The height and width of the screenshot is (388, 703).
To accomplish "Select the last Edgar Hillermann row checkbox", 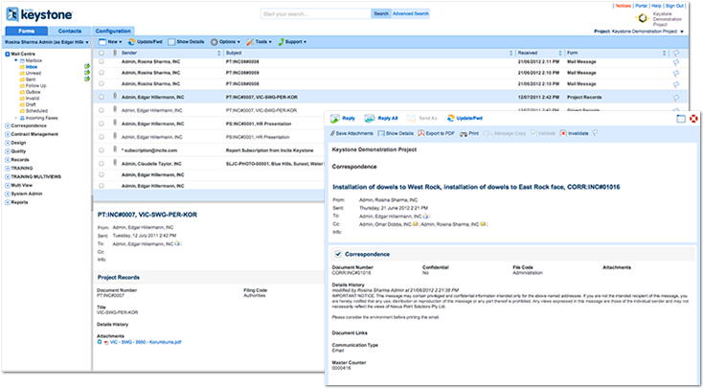I will 102,186.
